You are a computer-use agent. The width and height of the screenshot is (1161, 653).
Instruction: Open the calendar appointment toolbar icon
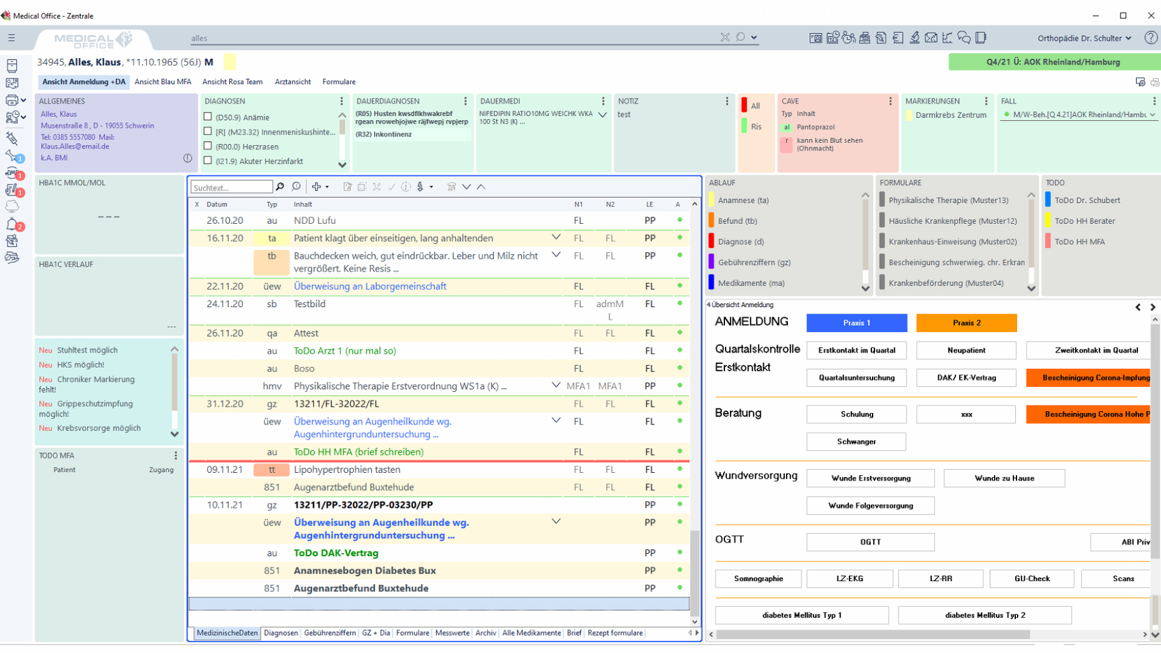832,38
